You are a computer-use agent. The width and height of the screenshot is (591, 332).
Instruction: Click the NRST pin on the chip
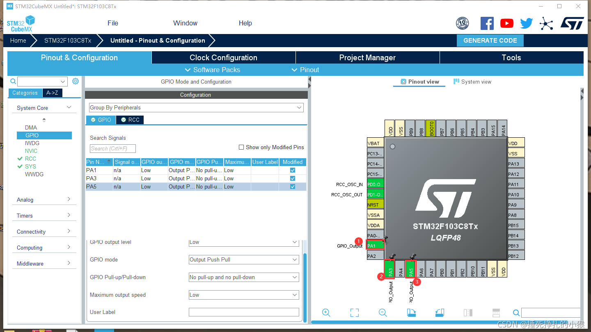pyautogui.click(x=375, y=205)
